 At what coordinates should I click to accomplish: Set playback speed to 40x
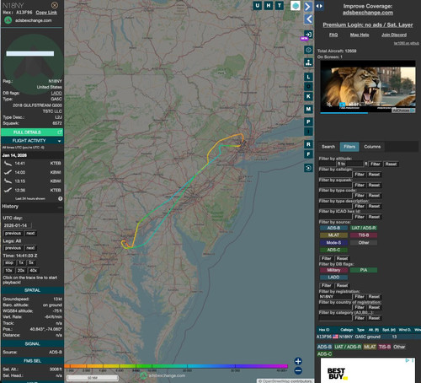point(33,270)
